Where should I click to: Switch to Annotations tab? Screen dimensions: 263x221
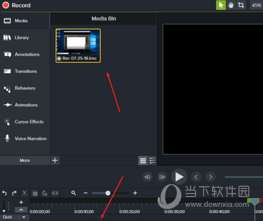pyautogui.click(x=25, y=55)
